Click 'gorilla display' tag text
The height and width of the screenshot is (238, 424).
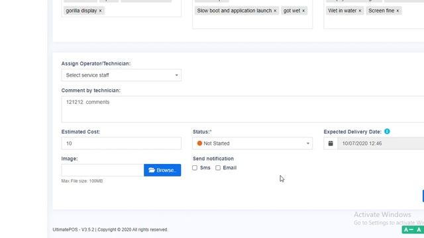point(81,11)
